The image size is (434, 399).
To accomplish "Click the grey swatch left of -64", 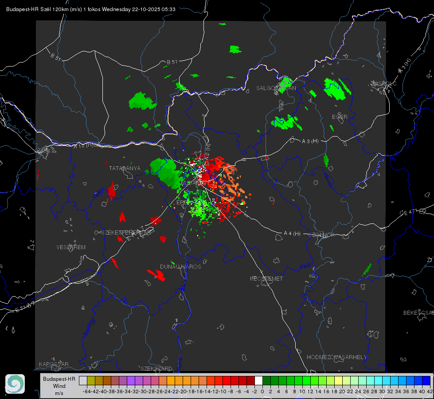I will click(x=83, y=380).
